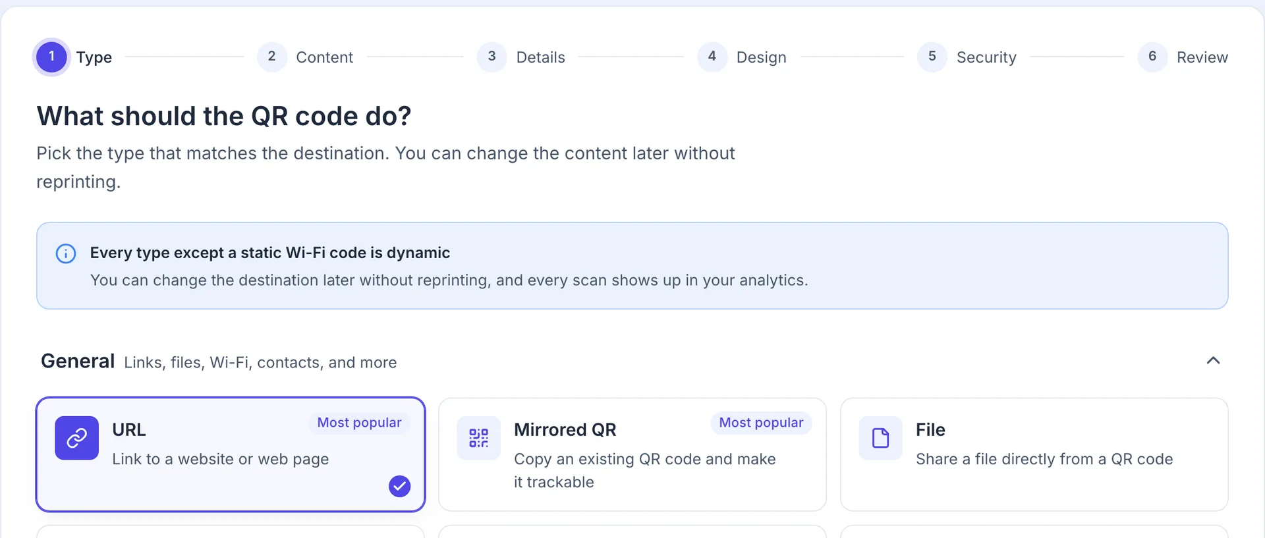The width and height of the screenshot is (1265, 538).
Task: Go to step 2 Content
Action: [305, 57]
